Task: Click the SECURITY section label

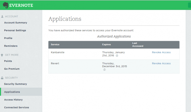Action: coord(11,78)
